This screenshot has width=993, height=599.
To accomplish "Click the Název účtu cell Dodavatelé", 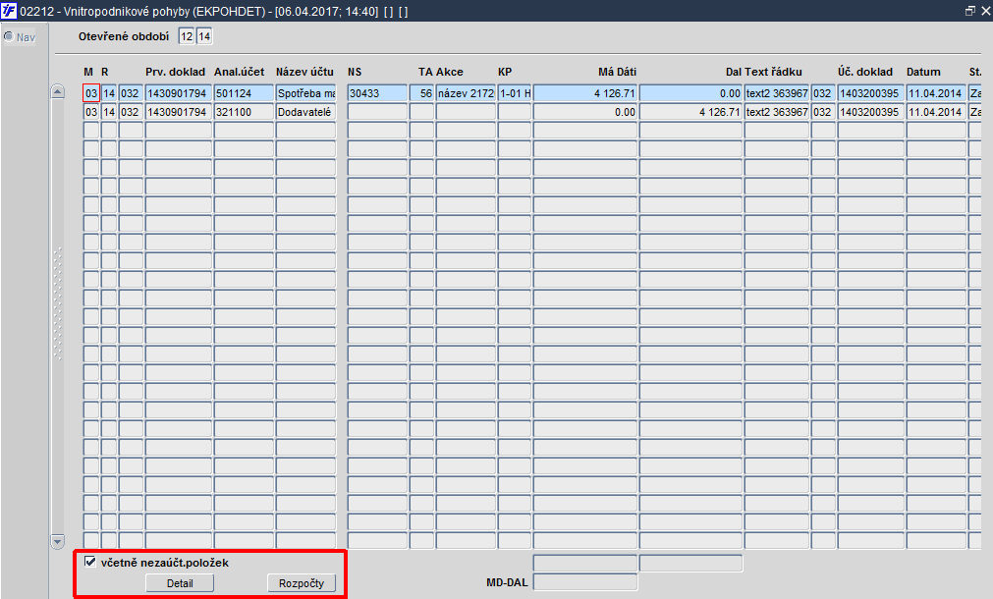I will 305,112.
